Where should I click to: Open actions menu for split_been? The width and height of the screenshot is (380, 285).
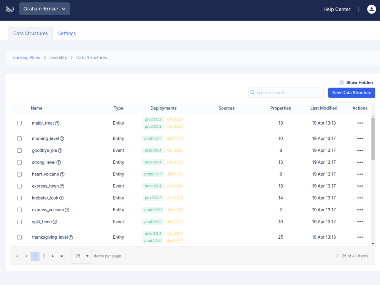coord(360,222)
